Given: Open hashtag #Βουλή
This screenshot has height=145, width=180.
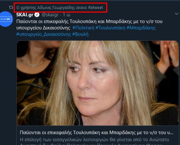Looking at the screenshot, I should pos(80,34).
